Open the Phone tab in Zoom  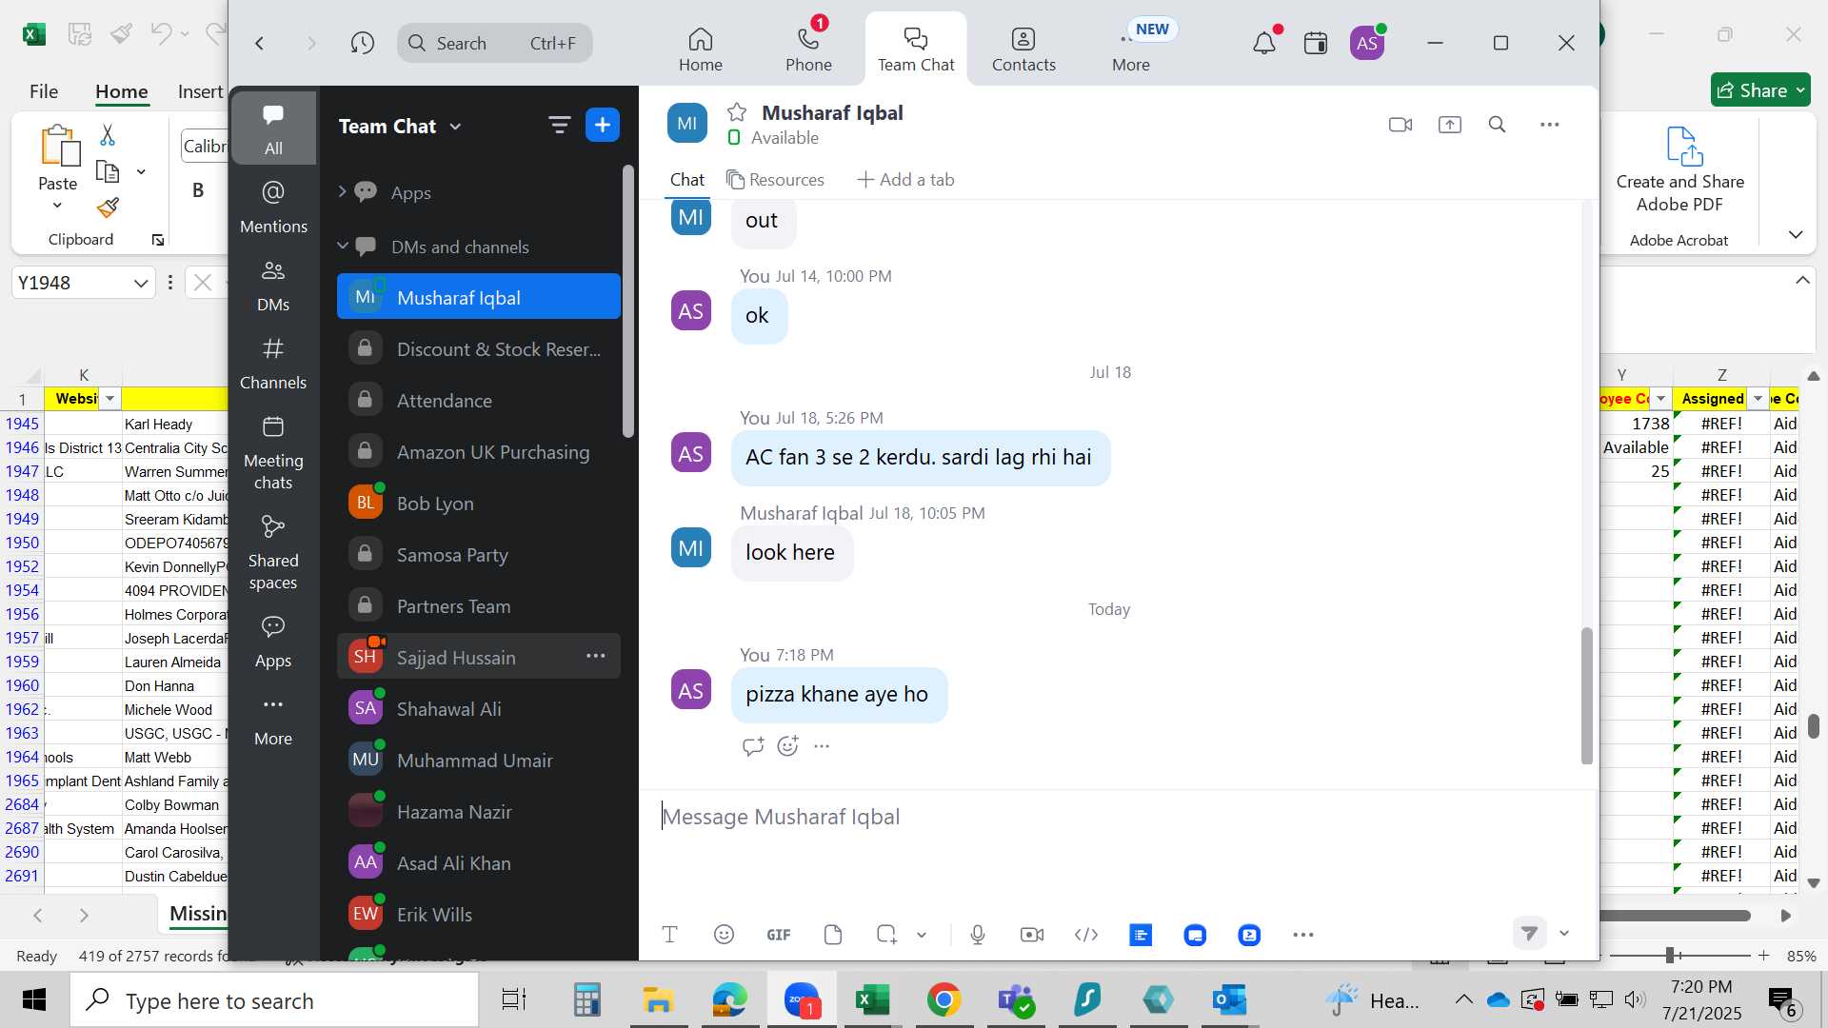[808, 49]
